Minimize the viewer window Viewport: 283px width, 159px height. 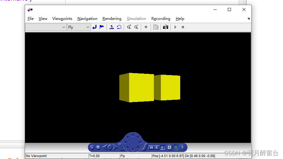click(215, 10)
